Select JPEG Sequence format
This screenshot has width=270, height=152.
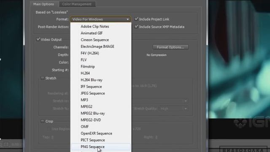(x=101, y=93)
